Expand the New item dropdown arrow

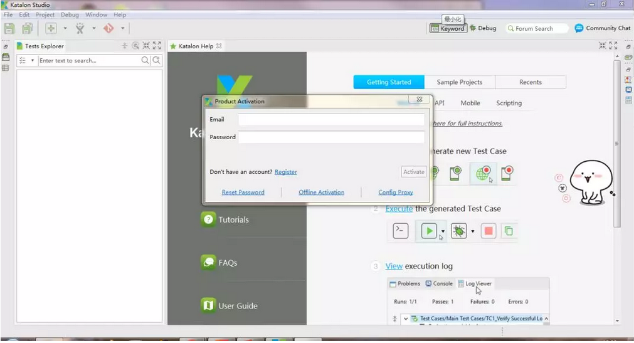point(65,28)
